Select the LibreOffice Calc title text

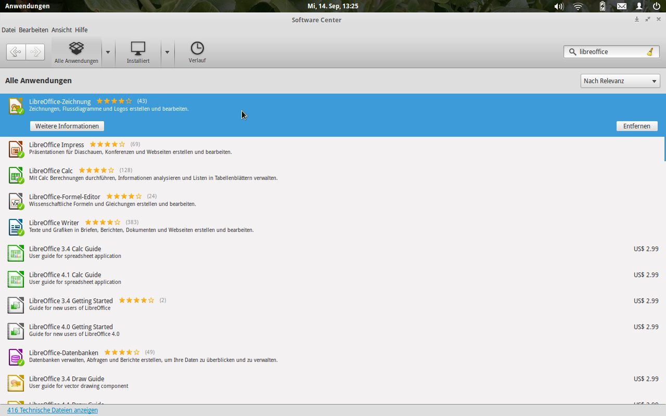pos(51,171)
